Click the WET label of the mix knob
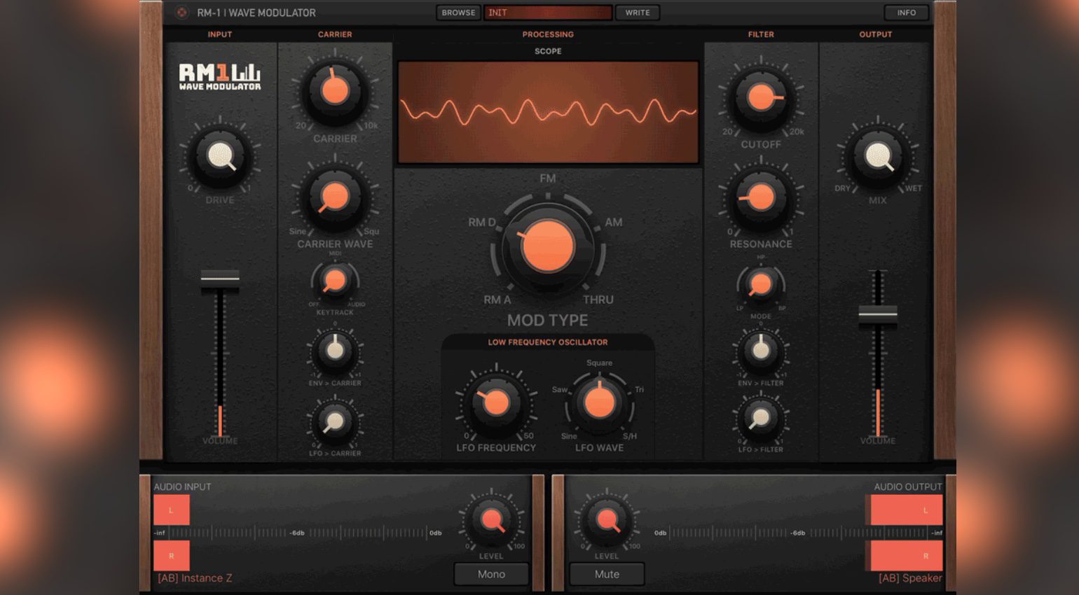The image size is (1079, 595). tap(914, 188)
